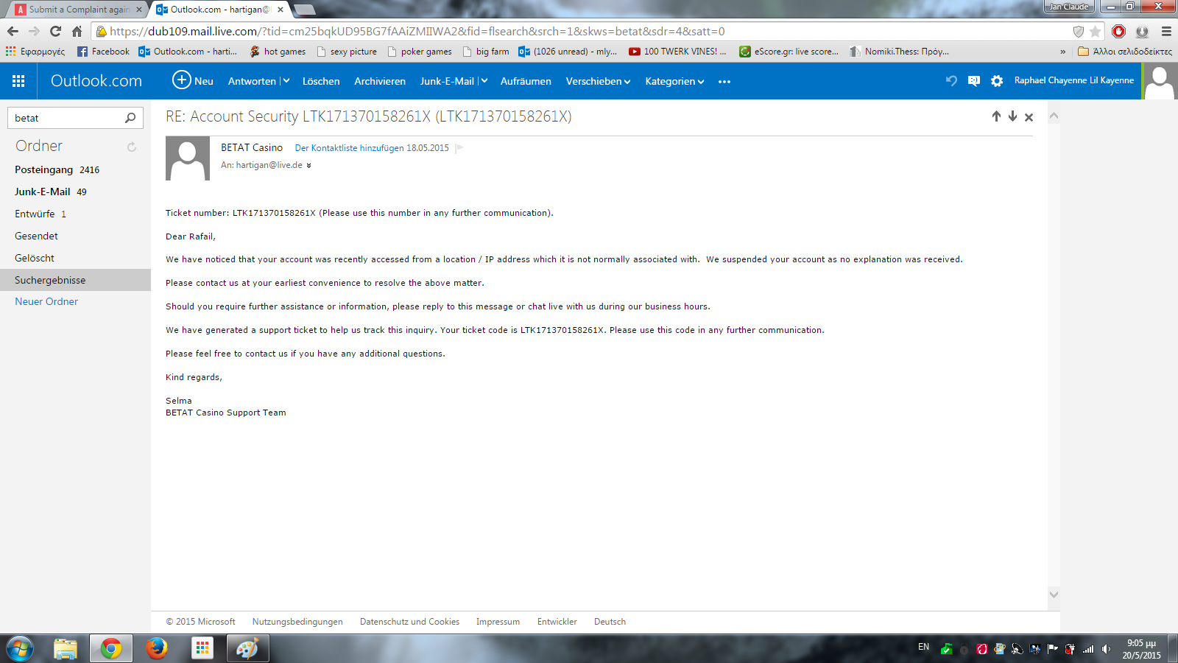Image resolution: width=1178 pixels, height=663 pixels.
Task: Open Nutzungsbedingungen footer link
Action: pos(297,622)
